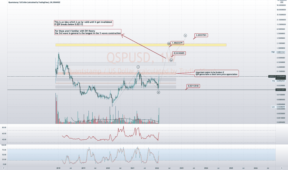
Task: Click the 0.02113518 price callout
Action: [x=193, y=86]
